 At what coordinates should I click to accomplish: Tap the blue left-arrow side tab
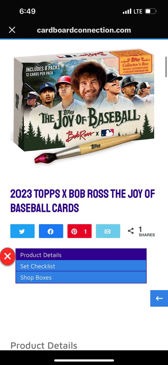(159, 299)
